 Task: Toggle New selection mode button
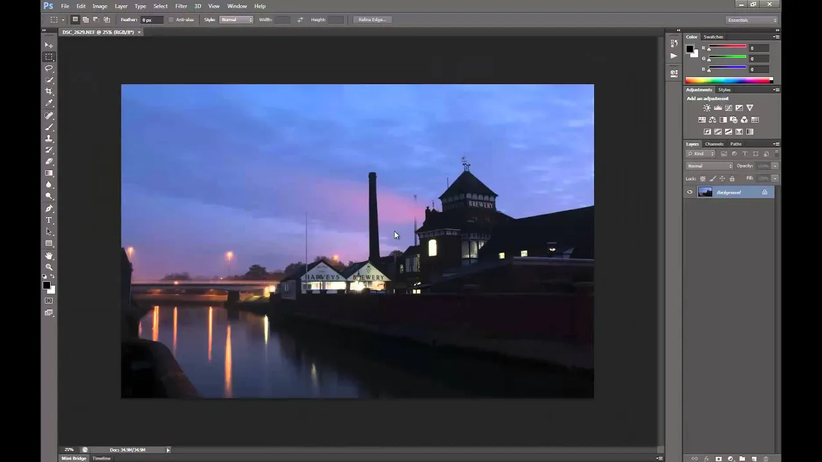(x=75, y=20)
